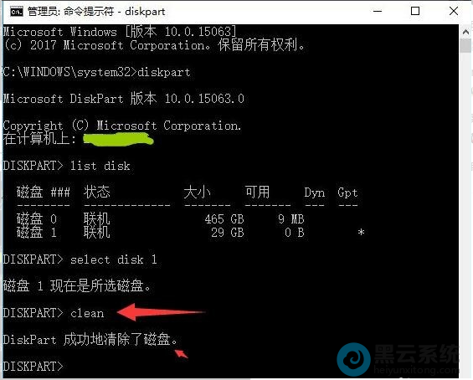This screenshot has height=380, width=473.
Task: Click the empty DISKPART> prompt at the bottom
Action: (33, 366)
